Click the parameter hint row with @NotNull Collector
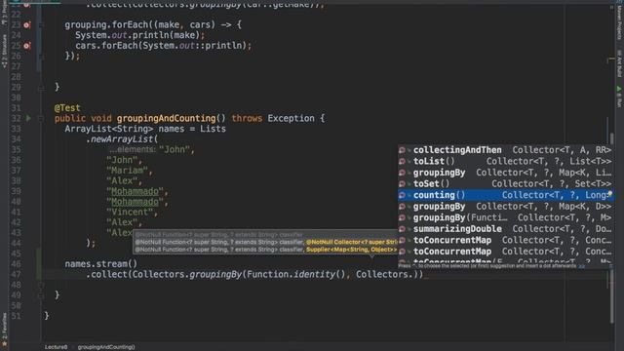Viewport: 624px width, 351px height. (x=266, y=242)
